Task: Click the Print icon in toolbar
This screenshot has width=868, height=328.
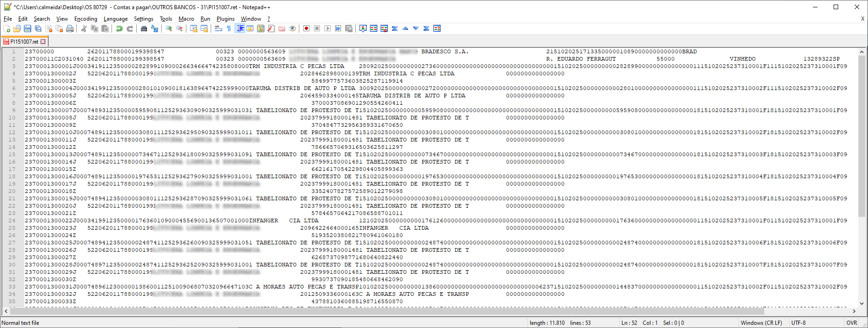Action: click(x=70, y=28)
